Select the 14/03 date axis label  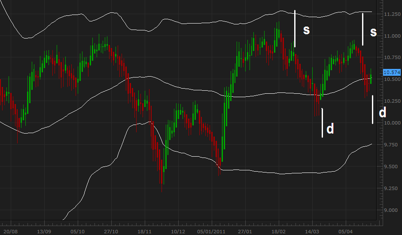click(312, 232)
